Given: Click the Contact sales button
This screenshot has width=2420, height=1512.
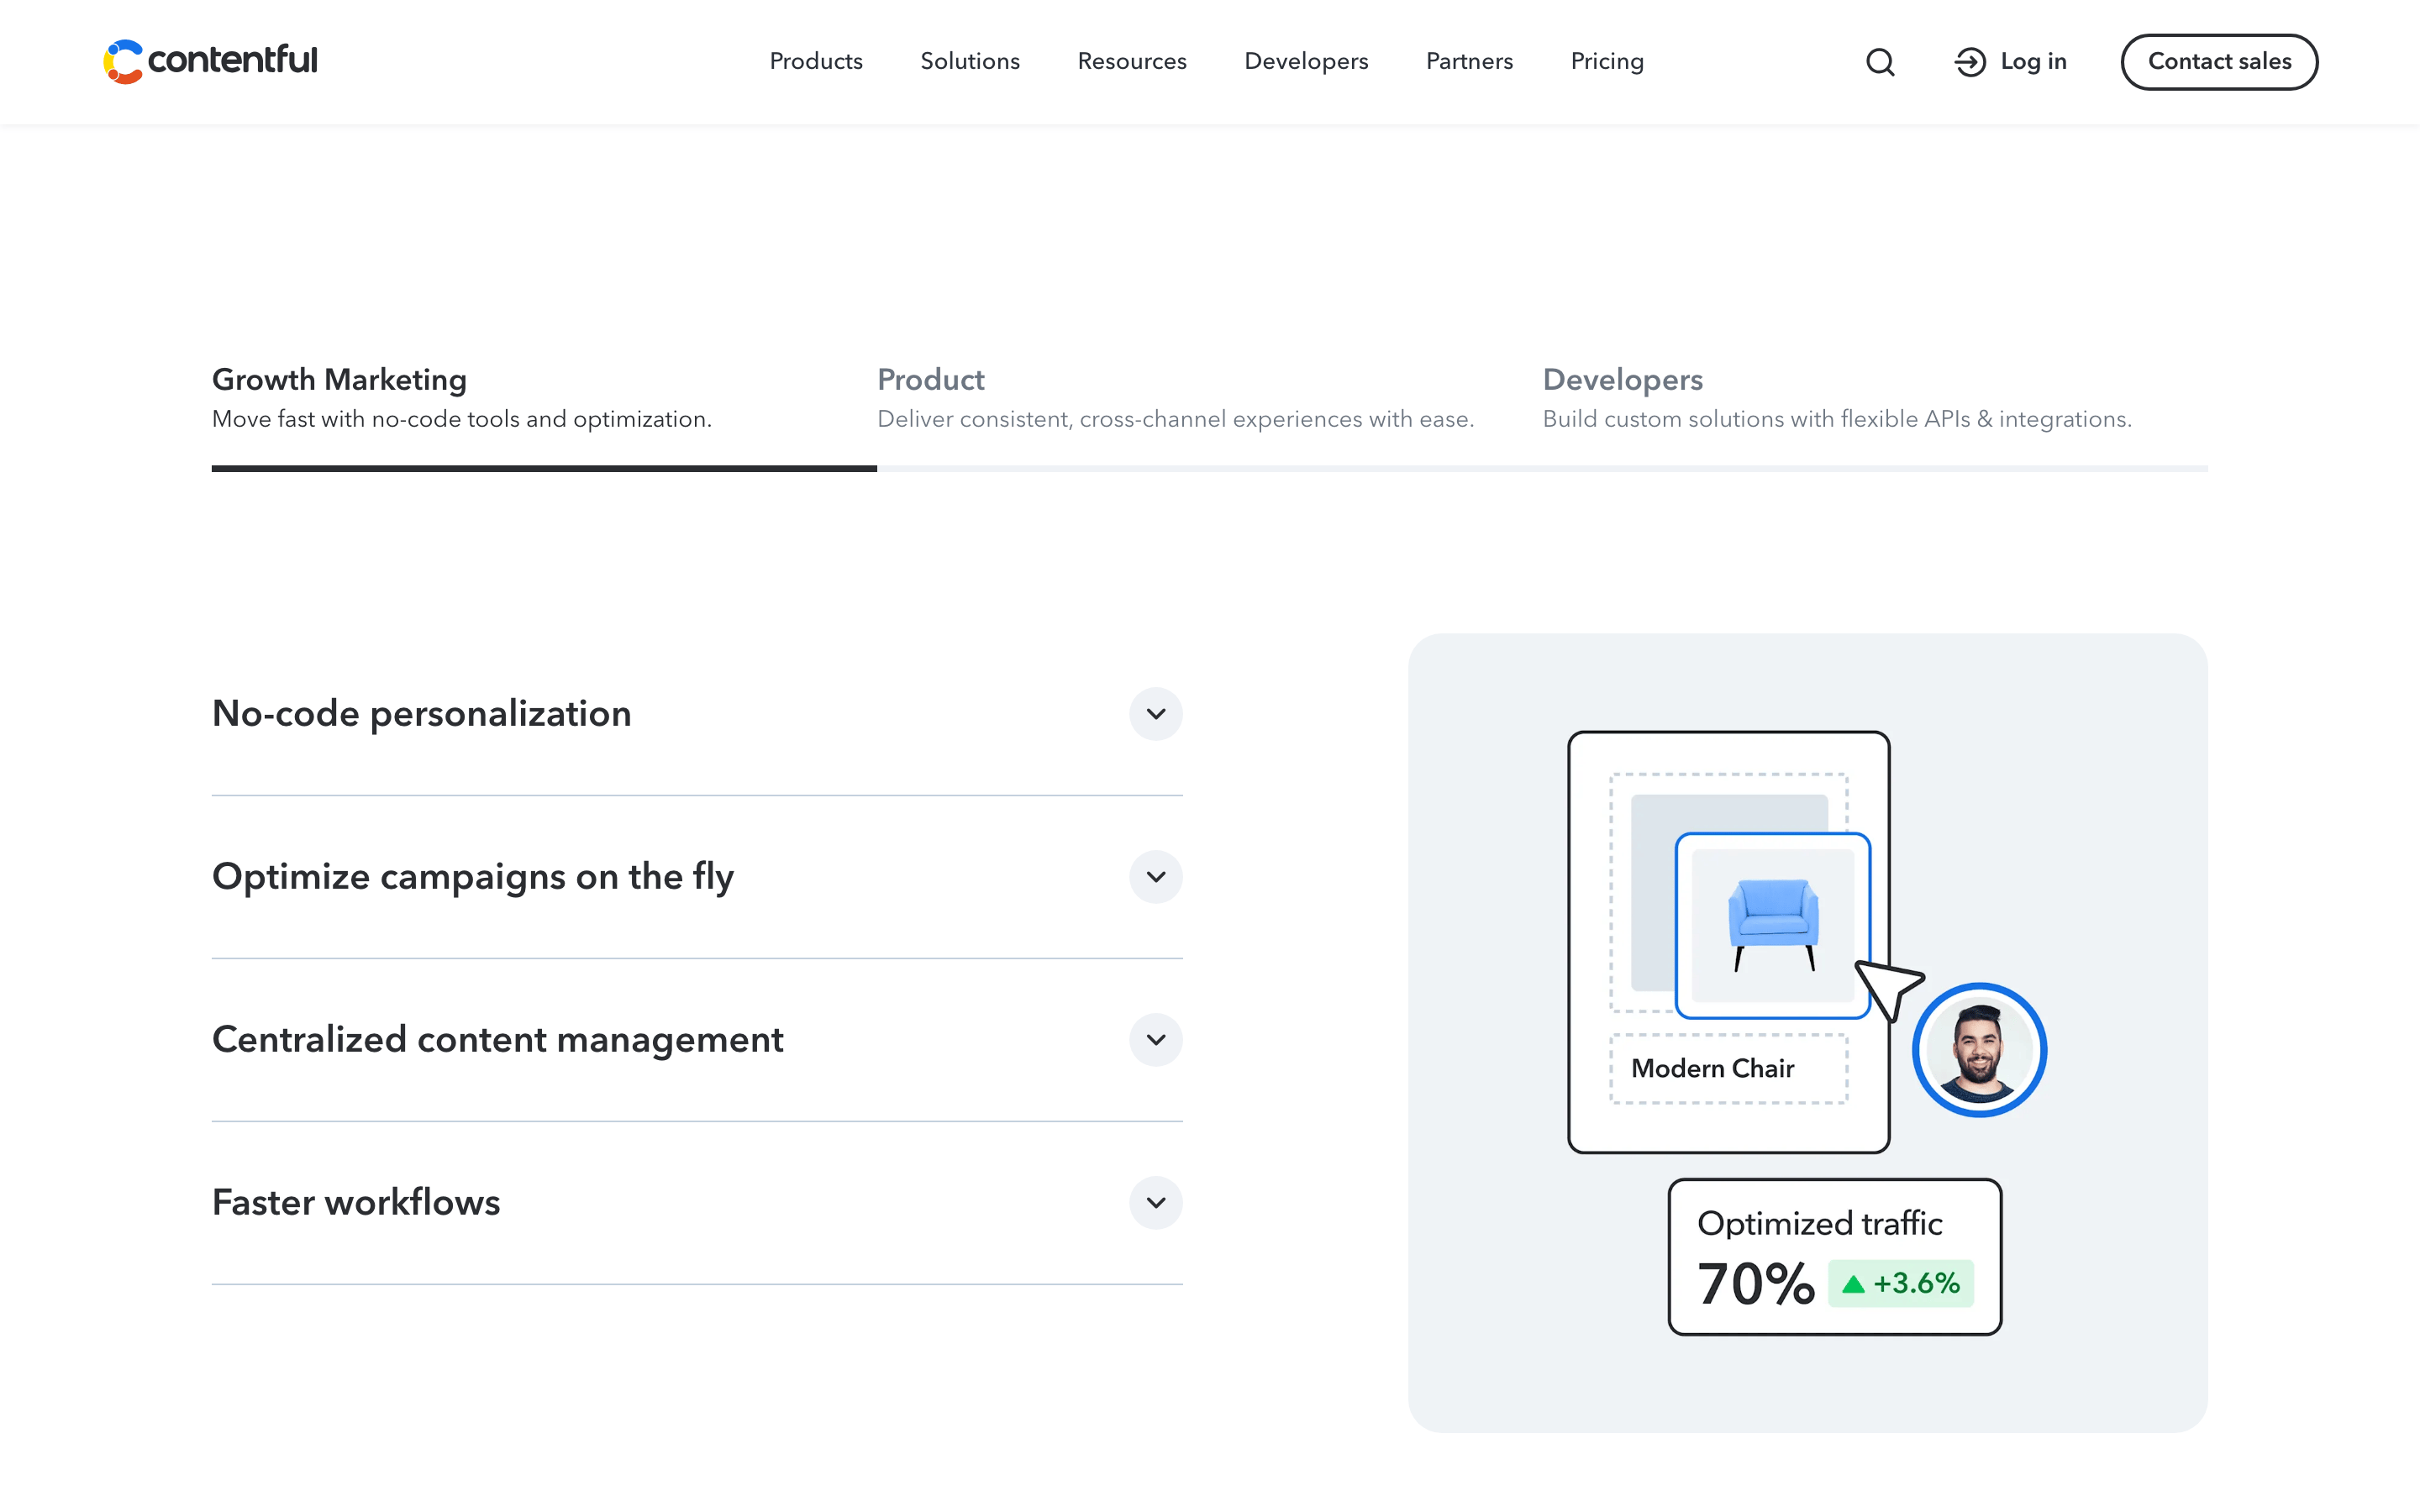Looking at the screenshot, I should pos(2219,62).
